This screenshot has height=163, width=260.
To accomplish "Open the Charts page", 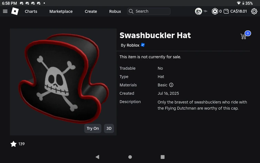I will 31,11.
